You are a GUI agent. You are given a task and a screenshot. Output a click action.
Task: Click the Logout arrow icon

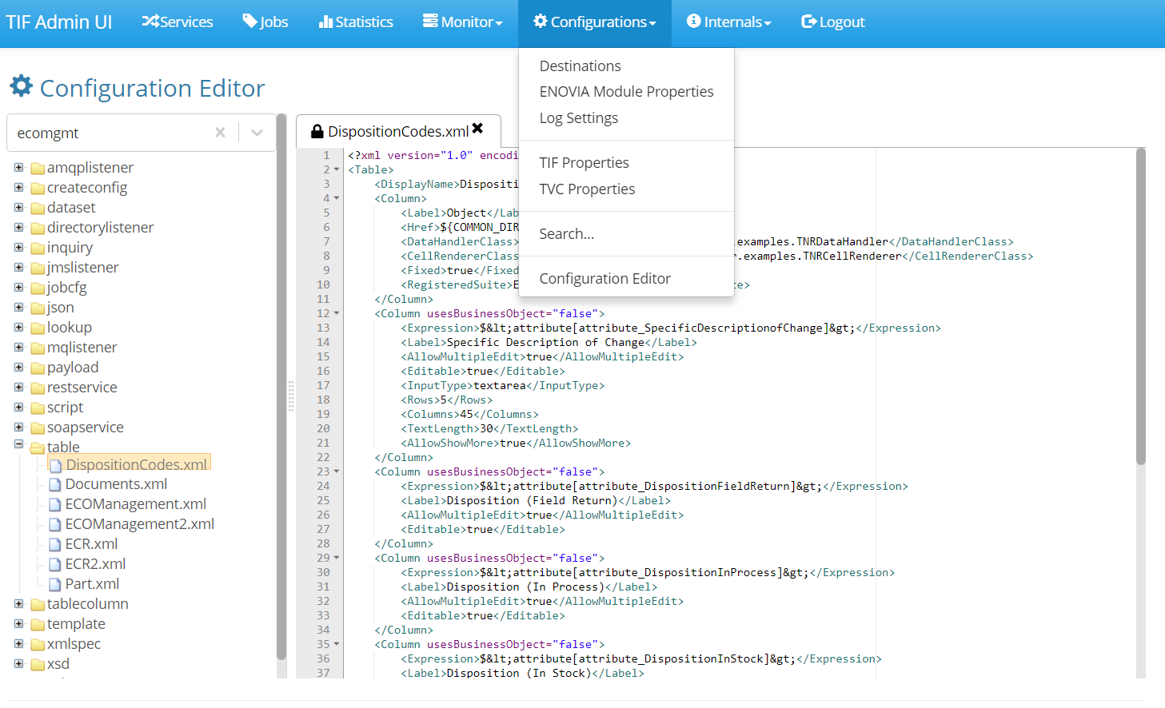[808, 22]
